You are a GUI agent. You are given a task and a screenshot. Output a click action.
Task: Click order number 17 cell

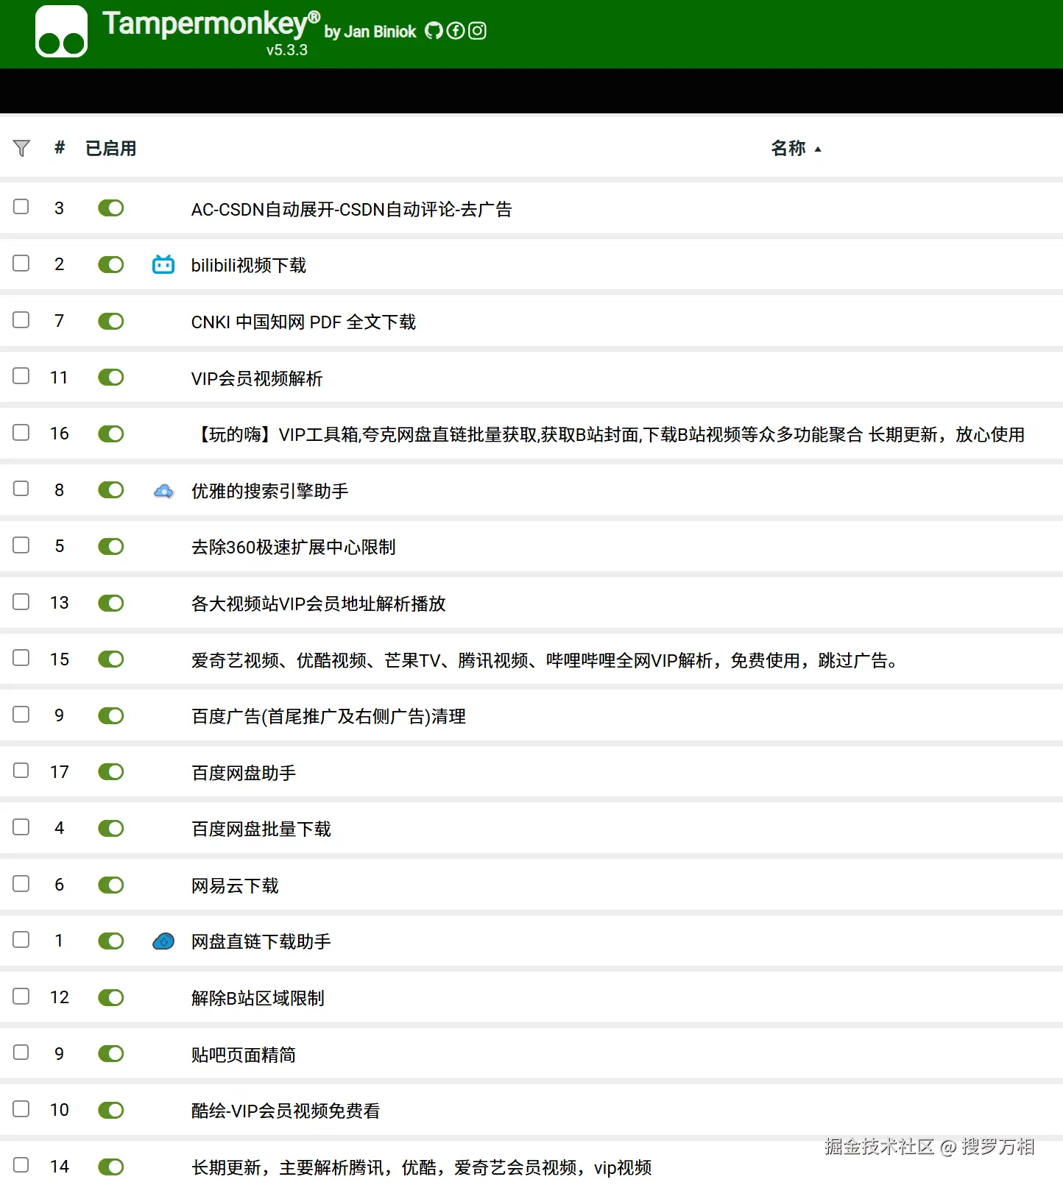60,772
